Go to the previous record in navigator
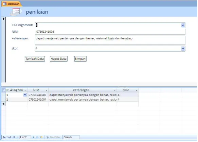The height and width of the screenshot is (142, 198). pos(18,137)
